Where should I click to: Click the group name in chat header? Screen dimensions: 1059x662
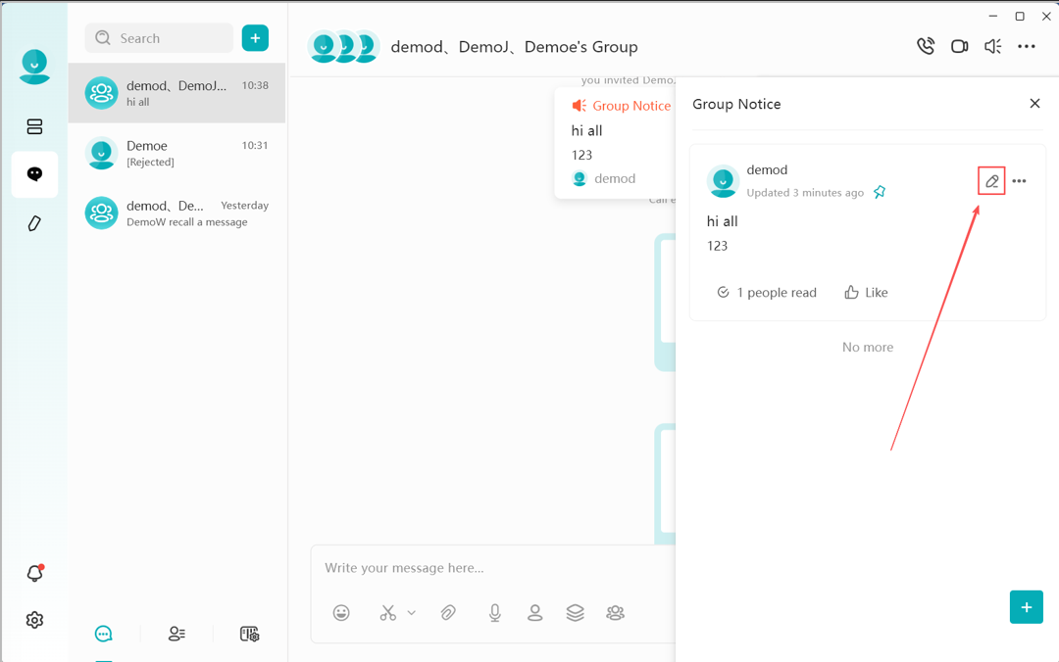tap(514, 47)
